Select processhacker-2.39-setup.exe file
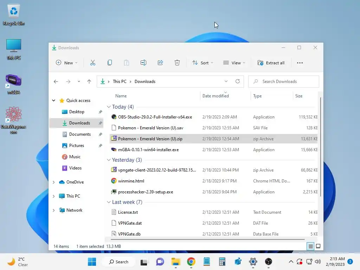The image size is (360, 270). 213,192
